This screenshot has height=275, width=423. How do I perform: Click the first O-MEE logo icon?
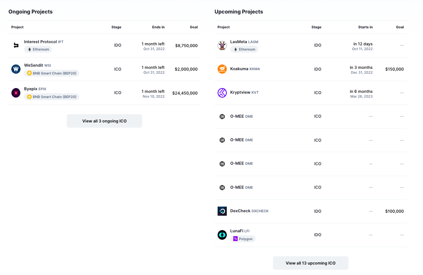[x=222, y=116]
